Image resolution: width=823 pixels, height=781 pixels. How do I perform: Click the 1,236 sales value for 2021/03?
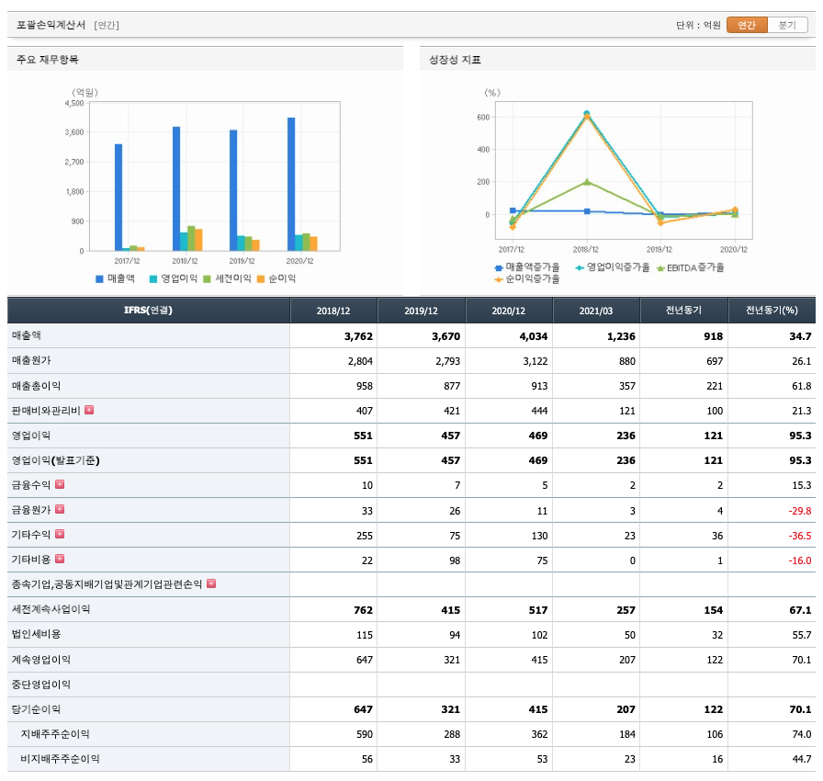tap(621, 336)
